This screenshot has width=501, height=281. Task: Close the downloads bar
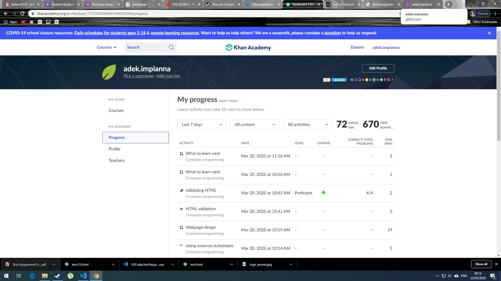(496, 264)
